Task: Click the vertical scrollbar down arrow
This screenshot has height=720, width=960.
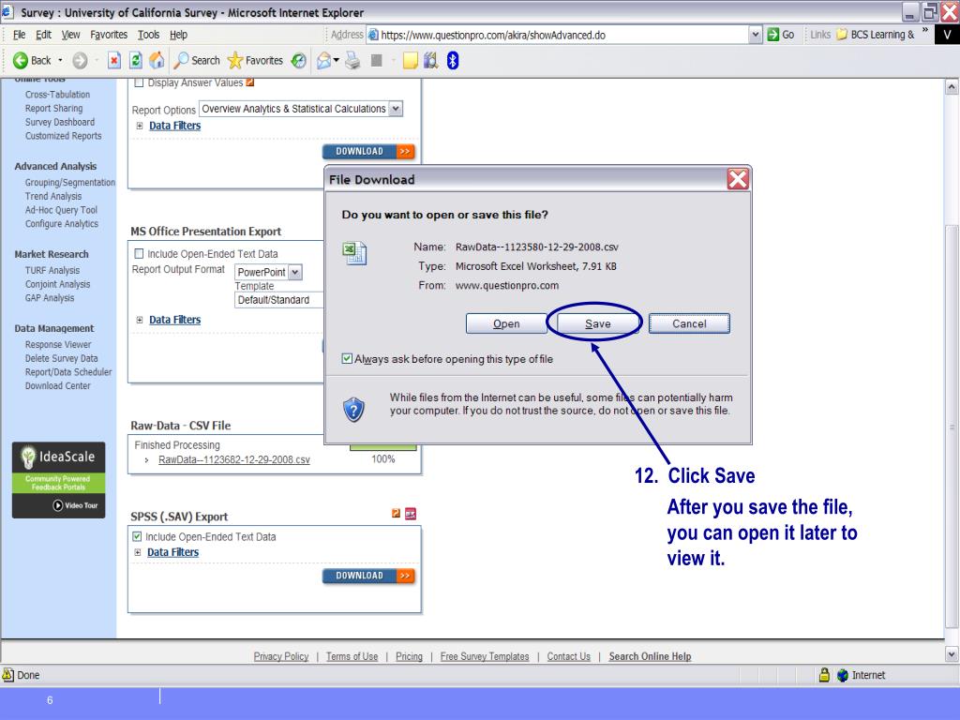Action: 952,653
